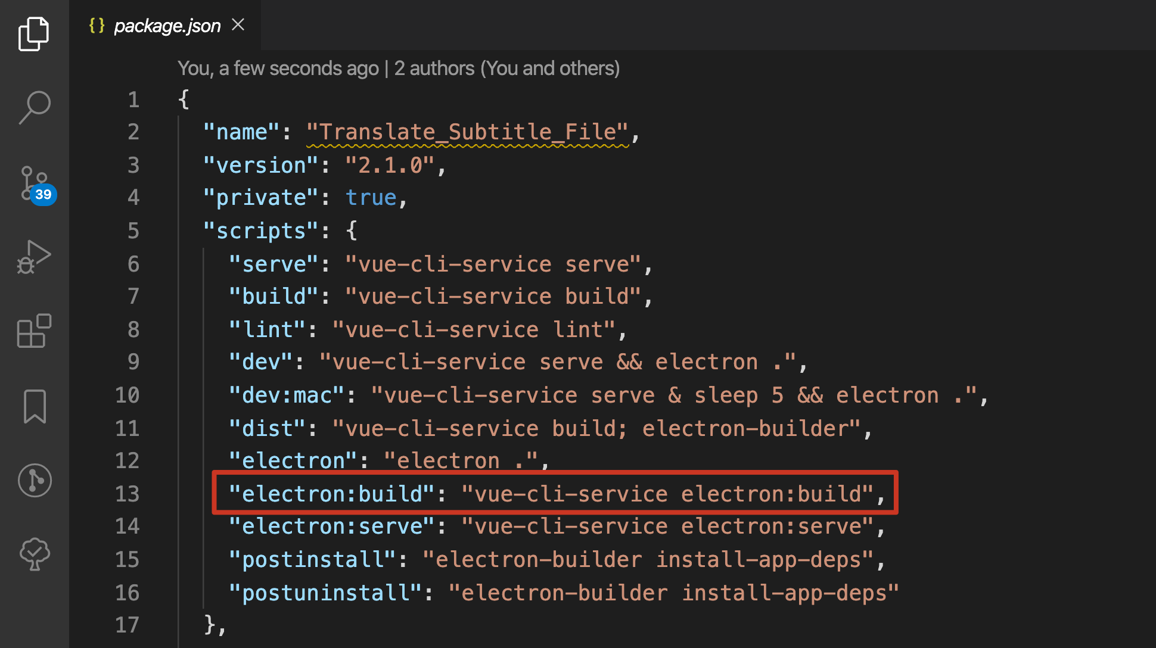
Task: Click the highlighted "electron:build" key
Action: (x=331, y=494)
